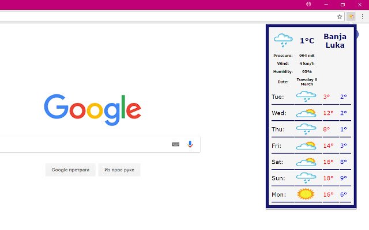Click the Humidity: label
369x230 pixels.
283,71
